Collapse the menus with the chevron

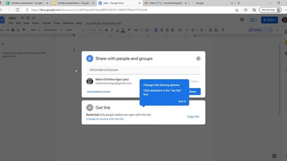(x=278, y=30)
